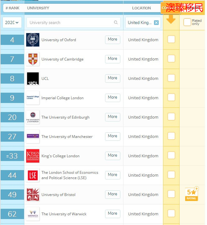
Task: Open More for King's College London
Action: pyautogui.click(x=113, y=155)
